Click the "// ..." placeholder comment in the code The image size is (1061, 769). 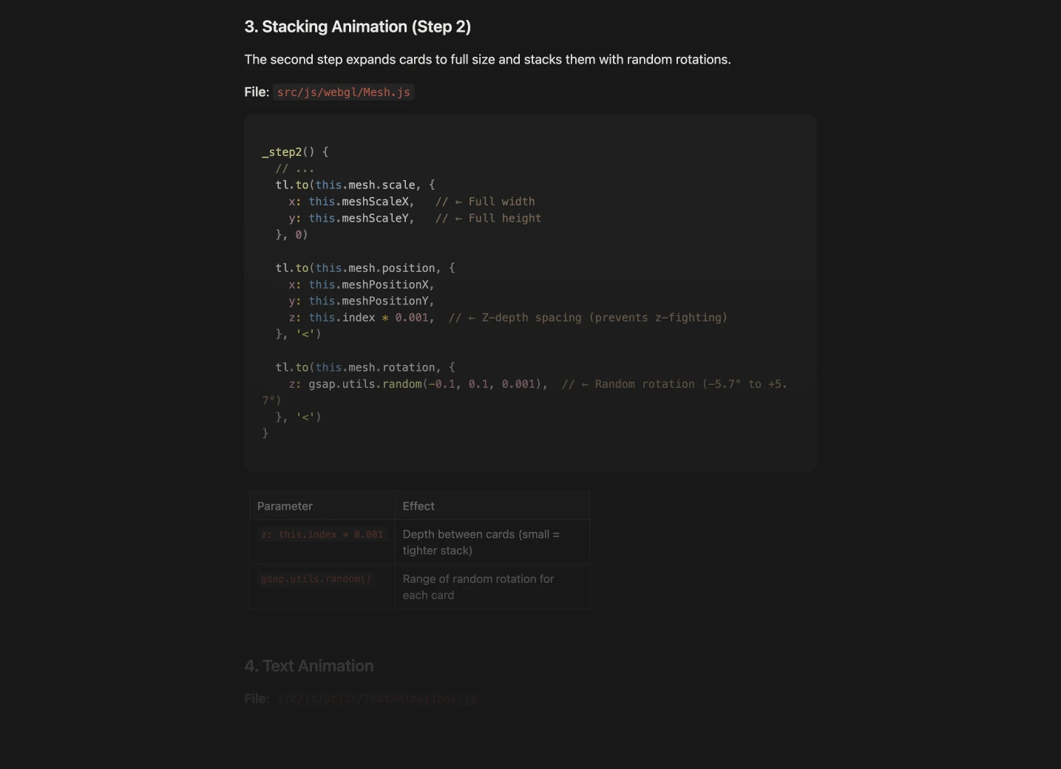point(295,168)
